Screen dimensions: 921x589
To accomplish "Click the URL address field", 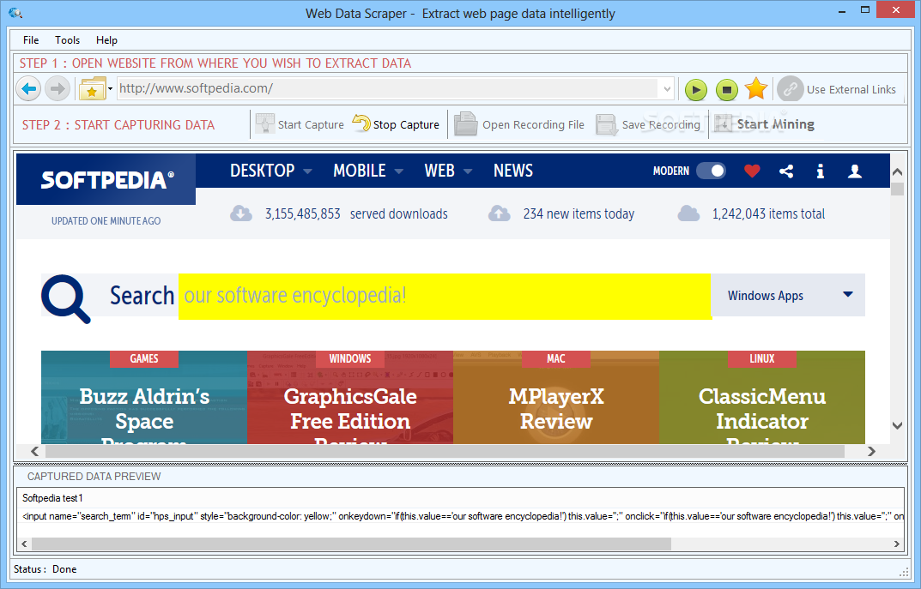I will pos(388,88).
